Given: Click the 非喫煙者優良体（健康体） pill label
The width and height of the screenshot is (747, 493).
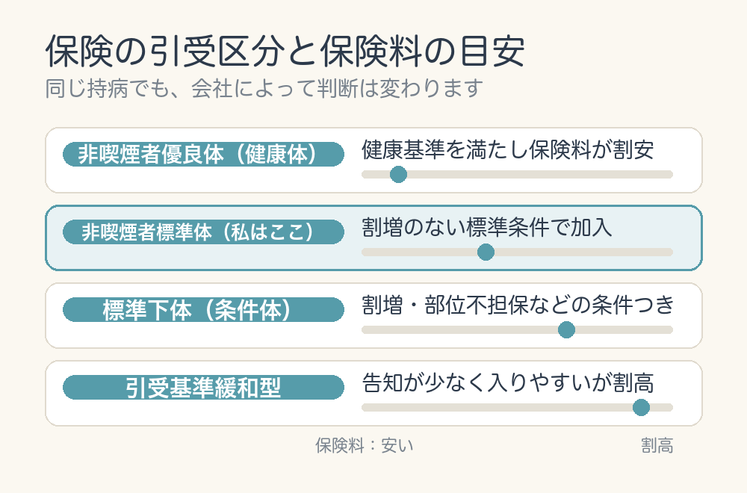Looking at the screenshot, I should click(x=203, y=155).
